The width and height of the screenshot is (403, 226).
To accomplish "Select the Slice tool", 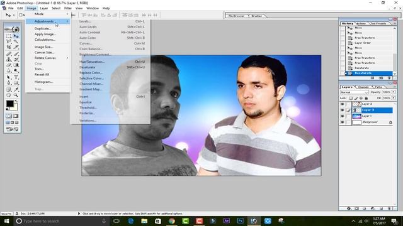I will 16,47.
